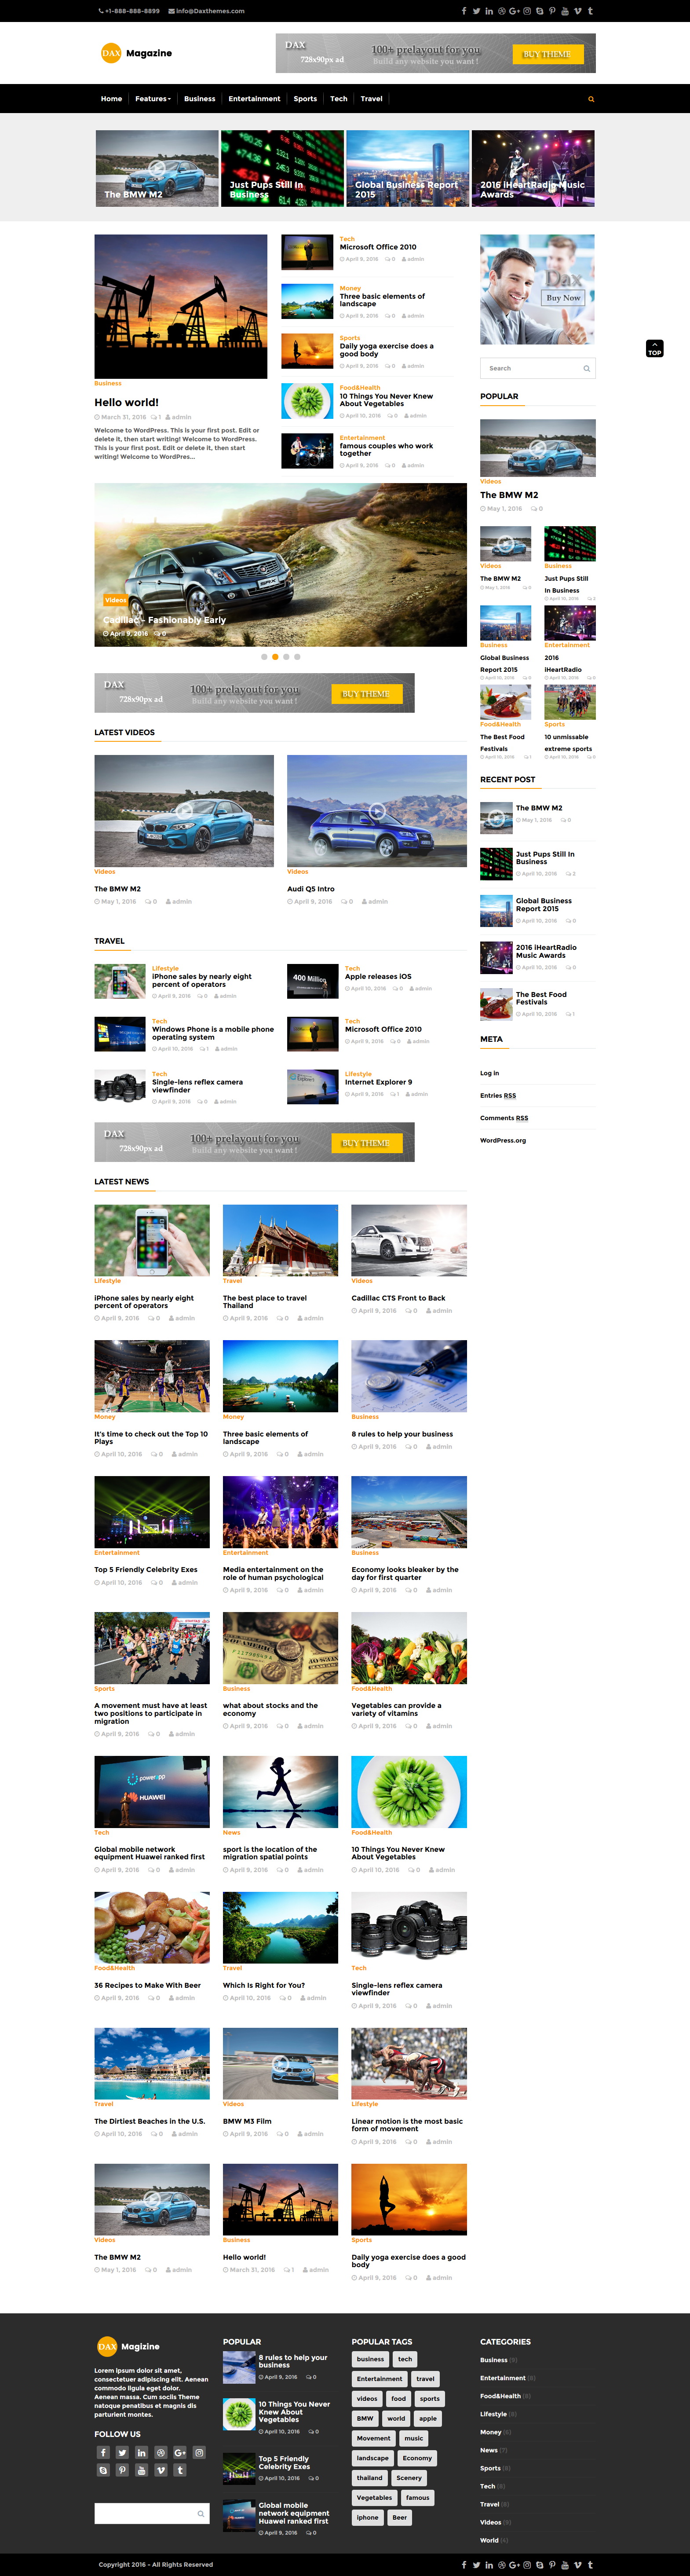Image resolution: width=690 pixels, height=2576 pixels.
Task: Click the Facebook button under Follow Us
Action: [103, 2452]
